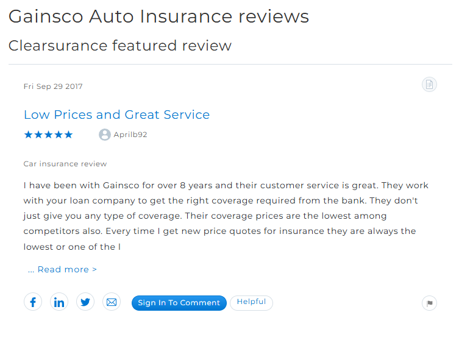The image size is (459, 343).
Task: Click the fifth star in the rating
Action: click(x=68, y=135)
